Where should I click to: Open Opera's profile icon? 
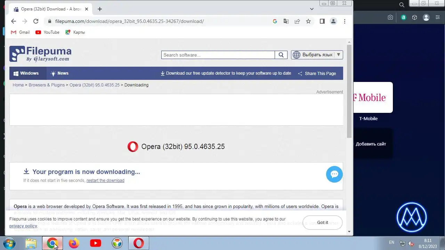coord(426,17)
